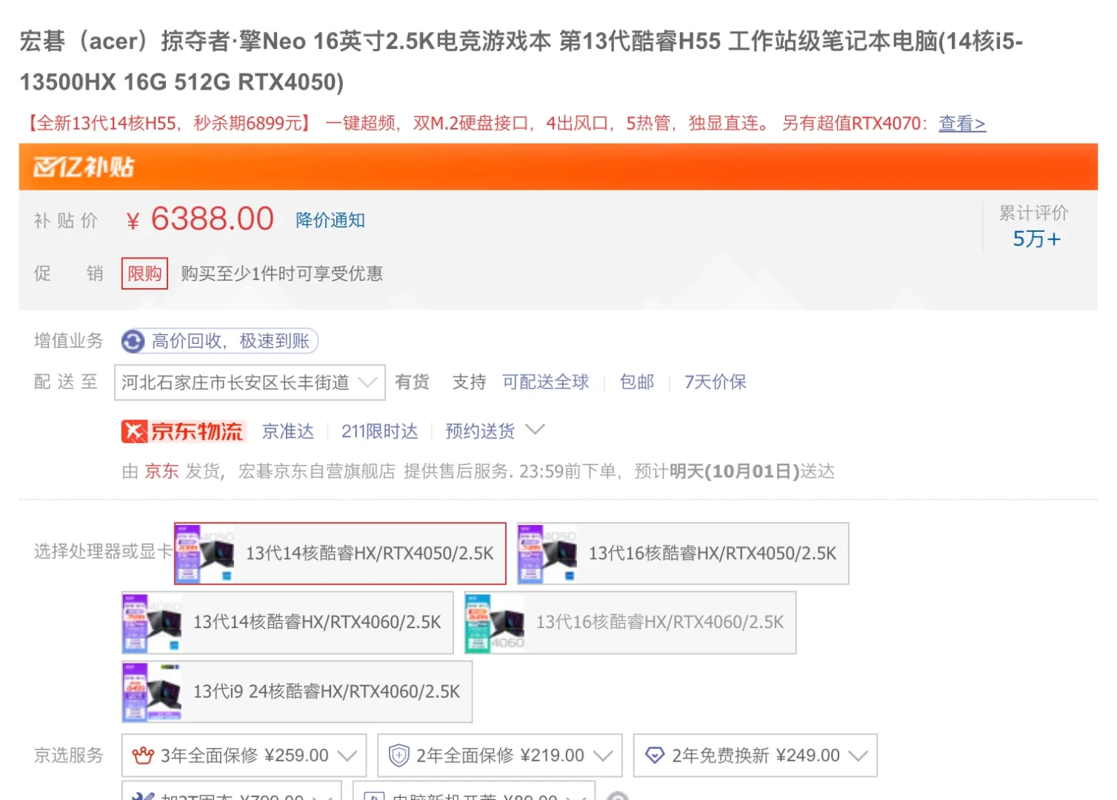Select 13代14核酷睿HX/RTX4060/2.5K configuration
This screenshot has width=1117, height=800.
287,622
